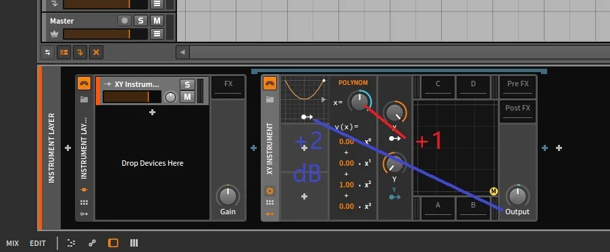Click the XY Instrum layer volume bar

[x=132, y=96]
